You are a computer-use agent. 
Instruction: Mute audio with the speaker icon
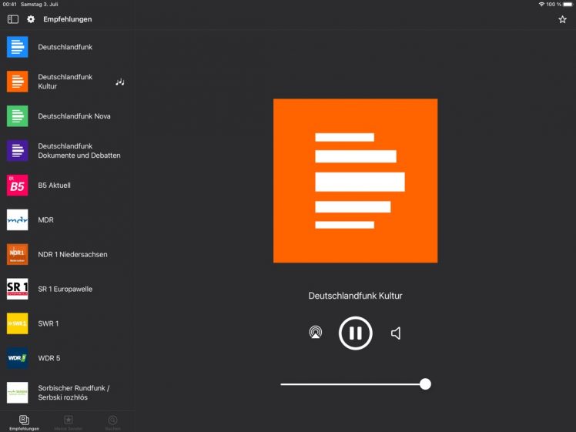[x=396, y=333]
